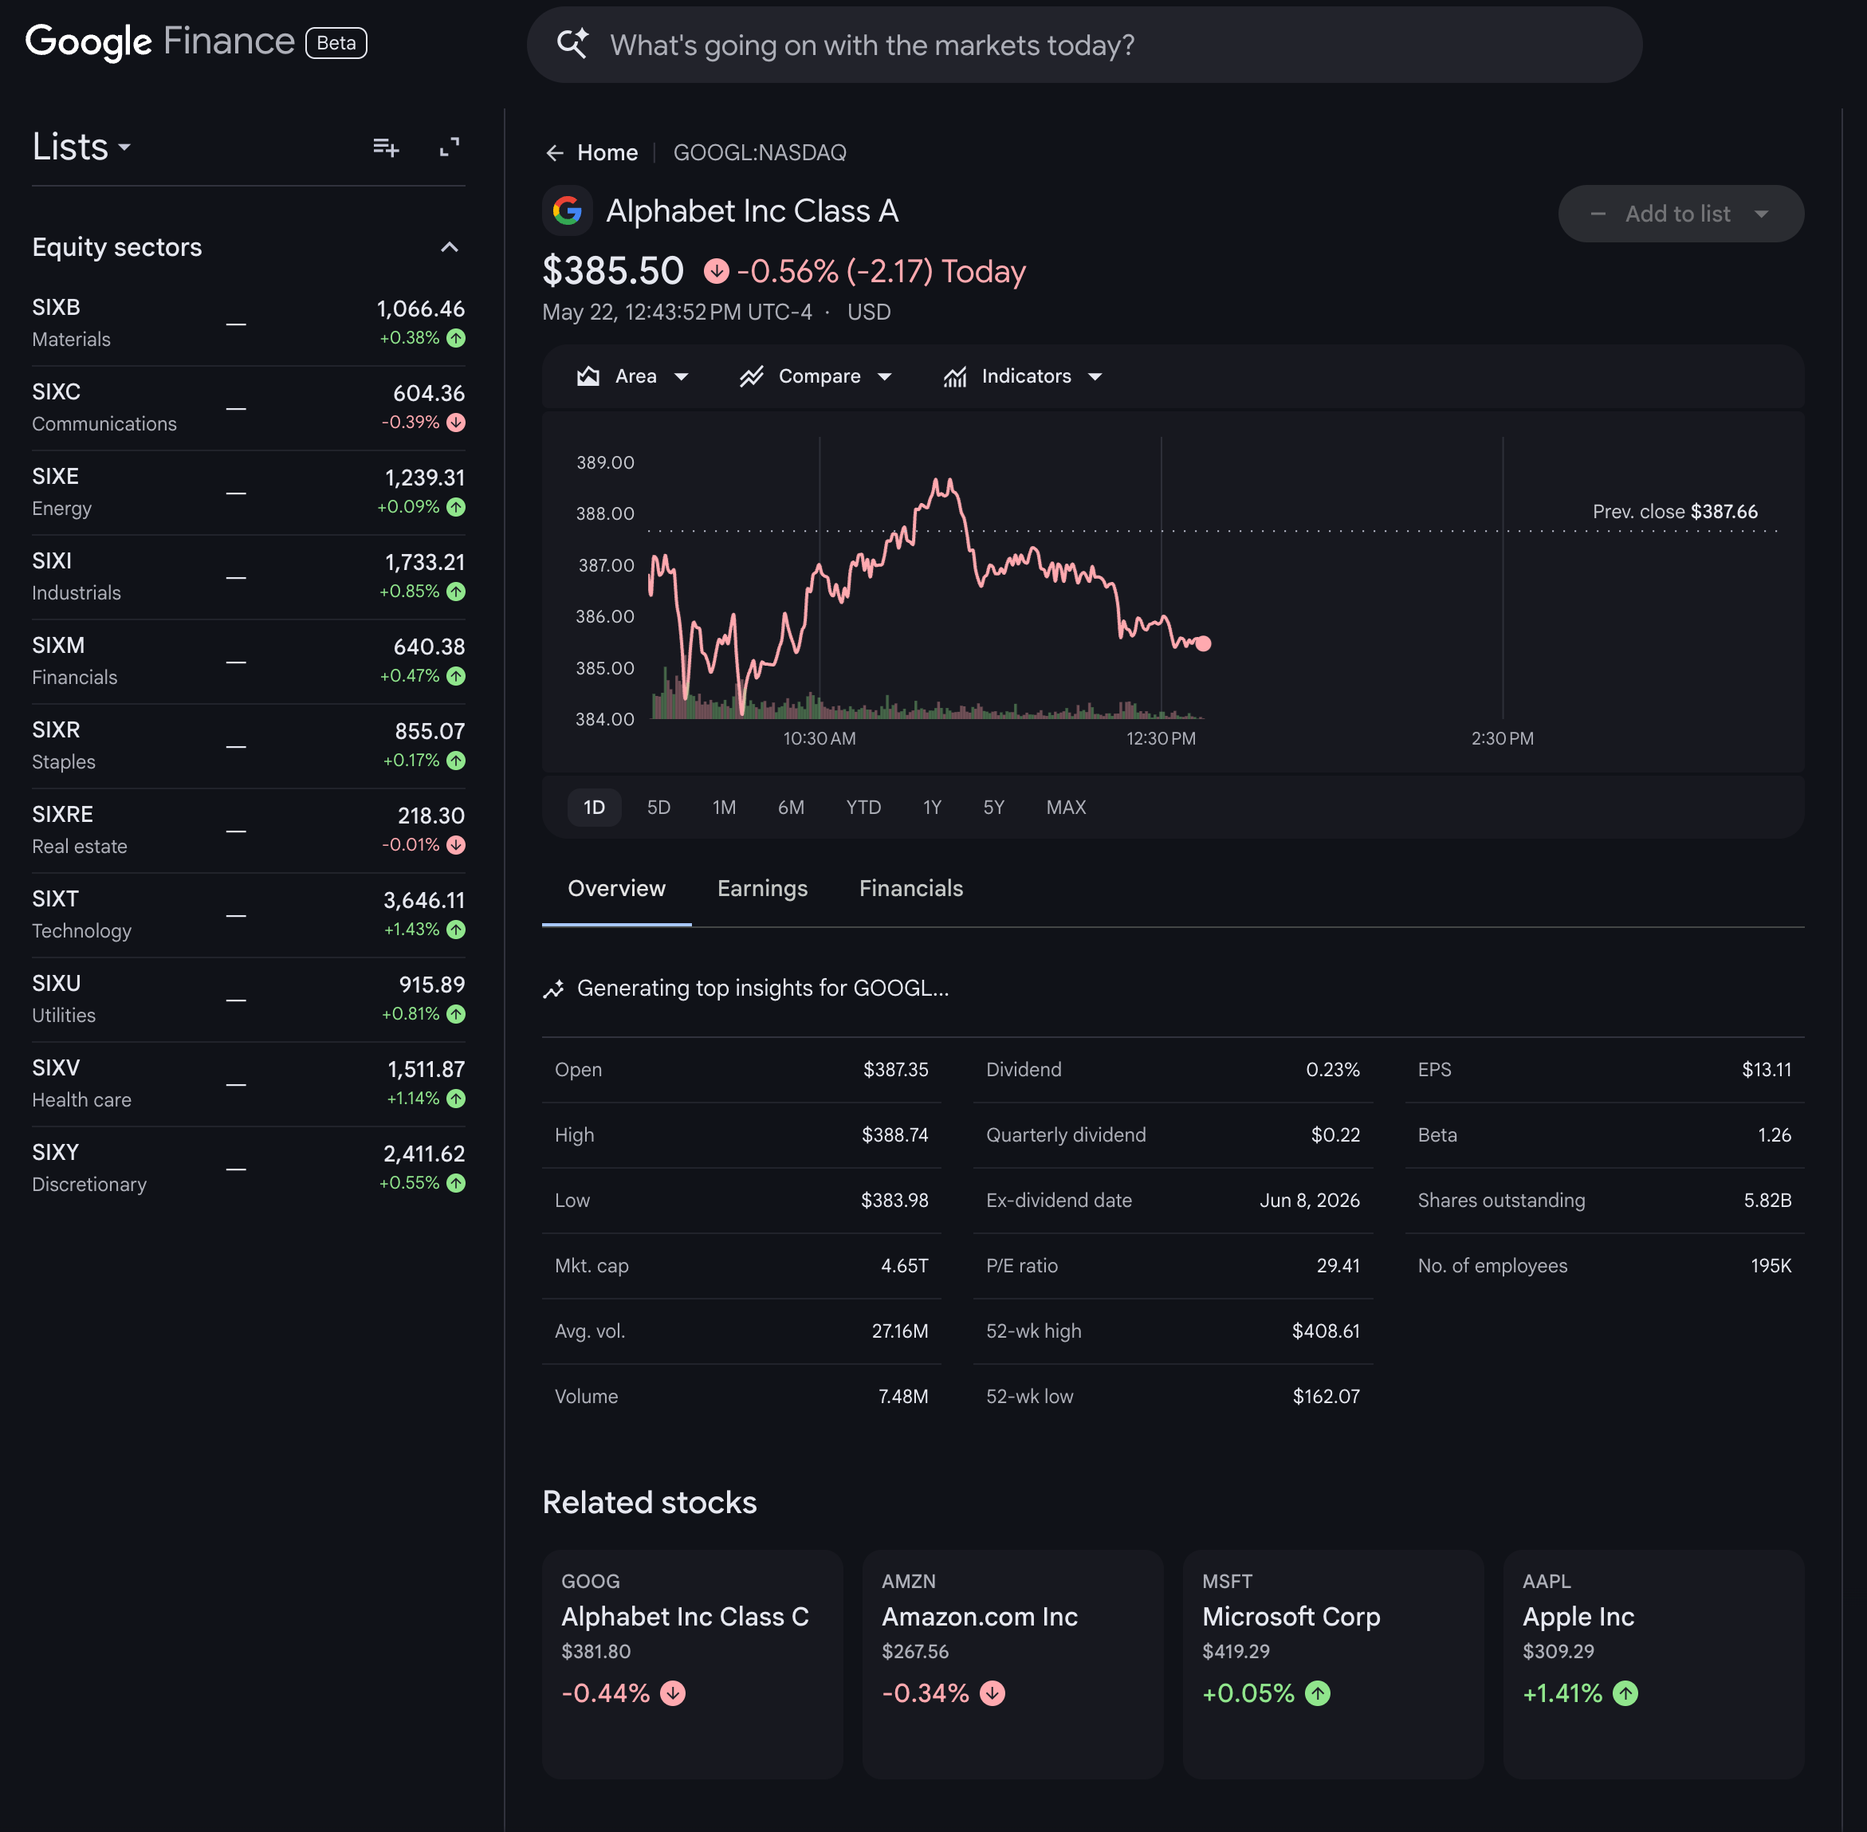Image resolution: width=1867 pixels, height=1832 pixels.
Task: Click the red down-arrow price change icon
Action: pos(716,271)
